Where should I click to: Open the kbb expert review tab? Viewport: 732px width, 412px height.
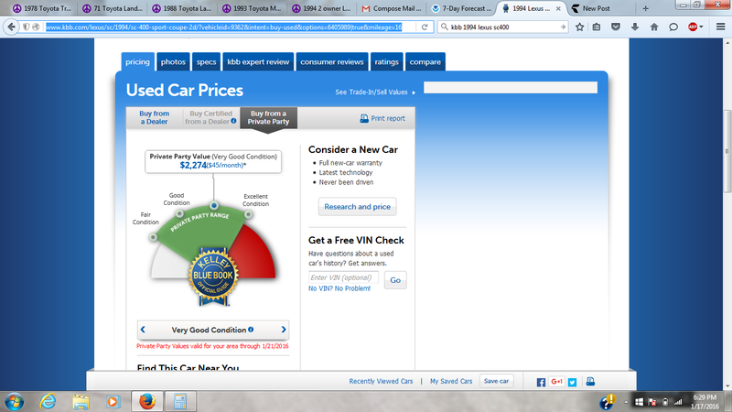coord(258,61)
